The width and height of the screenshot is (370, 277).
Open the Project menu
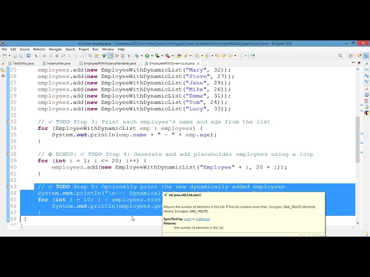(84, 49)
